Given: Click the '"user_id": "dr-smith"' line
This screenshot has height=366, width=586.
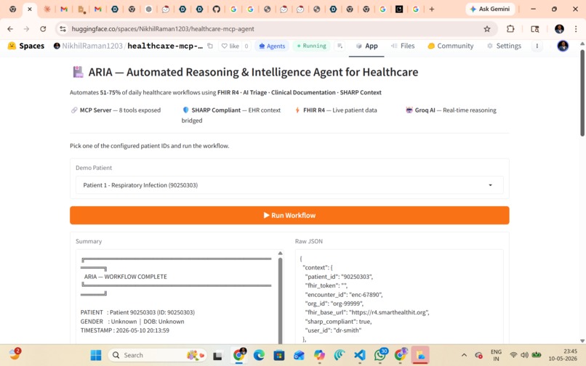Looking at the screenshot, I should [x=334, y=330].
